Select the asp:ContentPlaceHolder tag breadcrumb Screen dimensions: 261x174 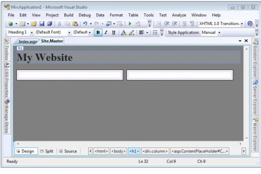click(x=200, y=151)
